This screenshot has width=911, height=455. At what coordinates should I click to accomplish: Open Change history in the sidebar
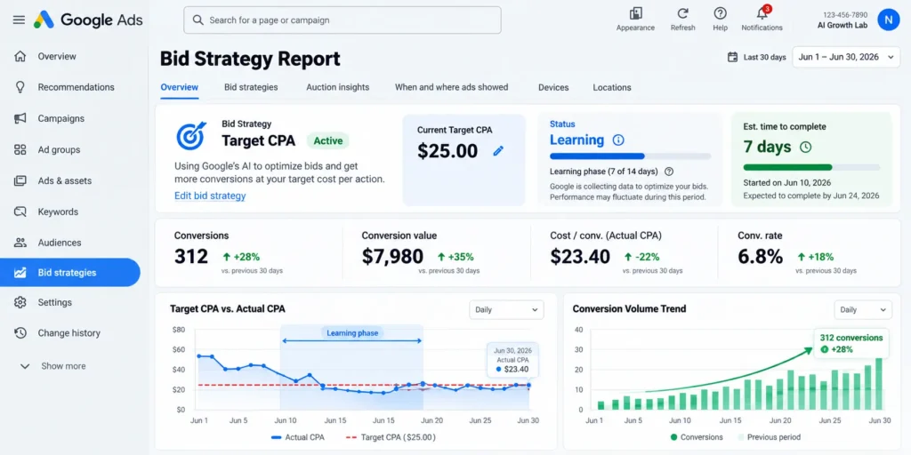69,333
